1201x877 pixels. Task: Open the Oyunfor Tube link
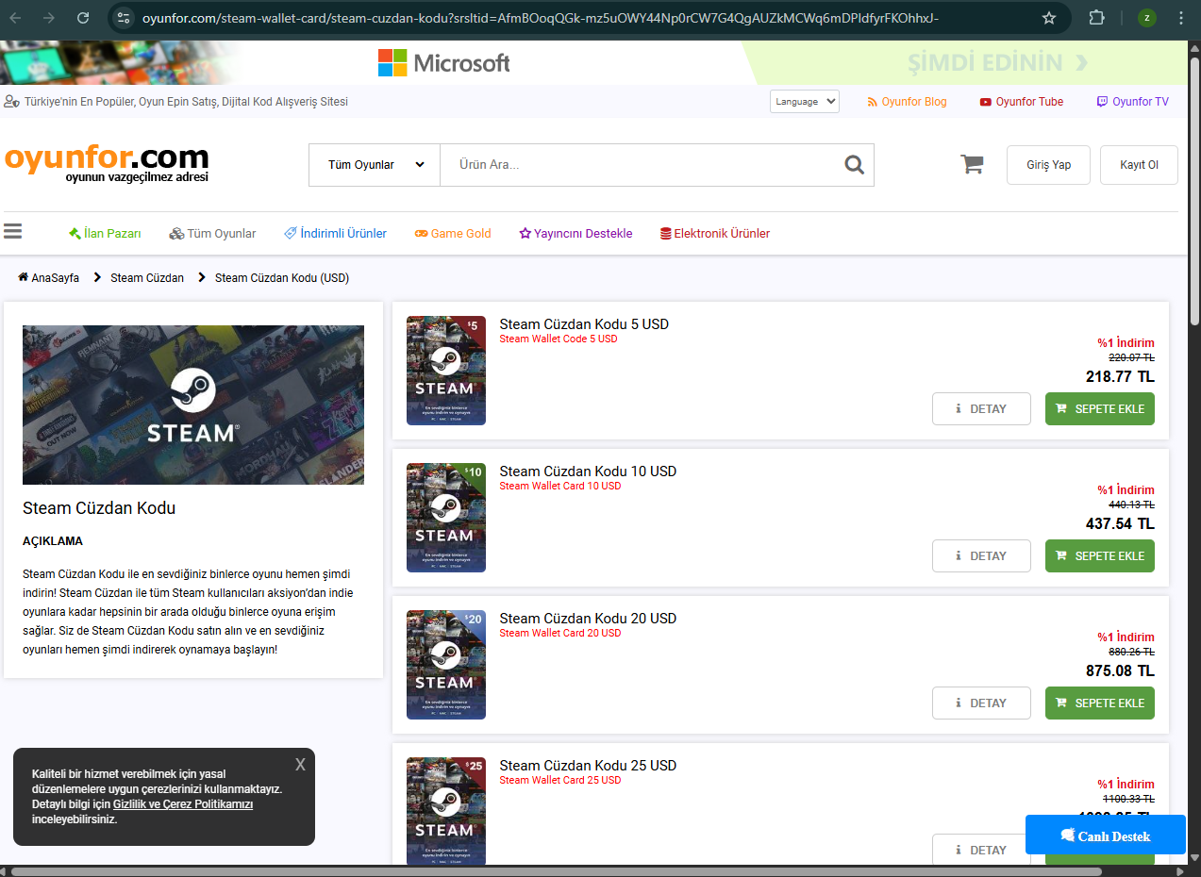click(x=1022, y=102)
